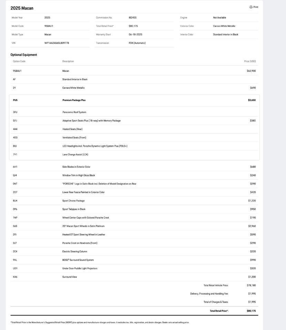This screenshot has height=330, width=286.
Task: Click the Panoramic Roof System description
Action: 74,112
